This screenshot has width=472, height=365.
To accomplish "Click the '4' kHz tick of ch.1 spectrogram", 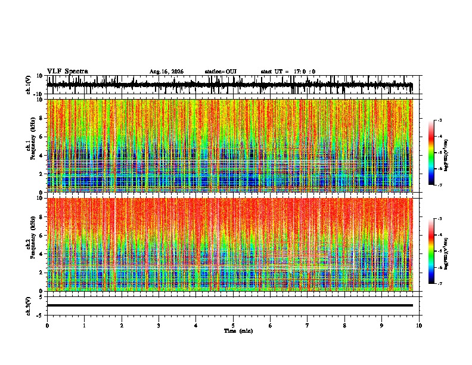I will tap(42, 156).
